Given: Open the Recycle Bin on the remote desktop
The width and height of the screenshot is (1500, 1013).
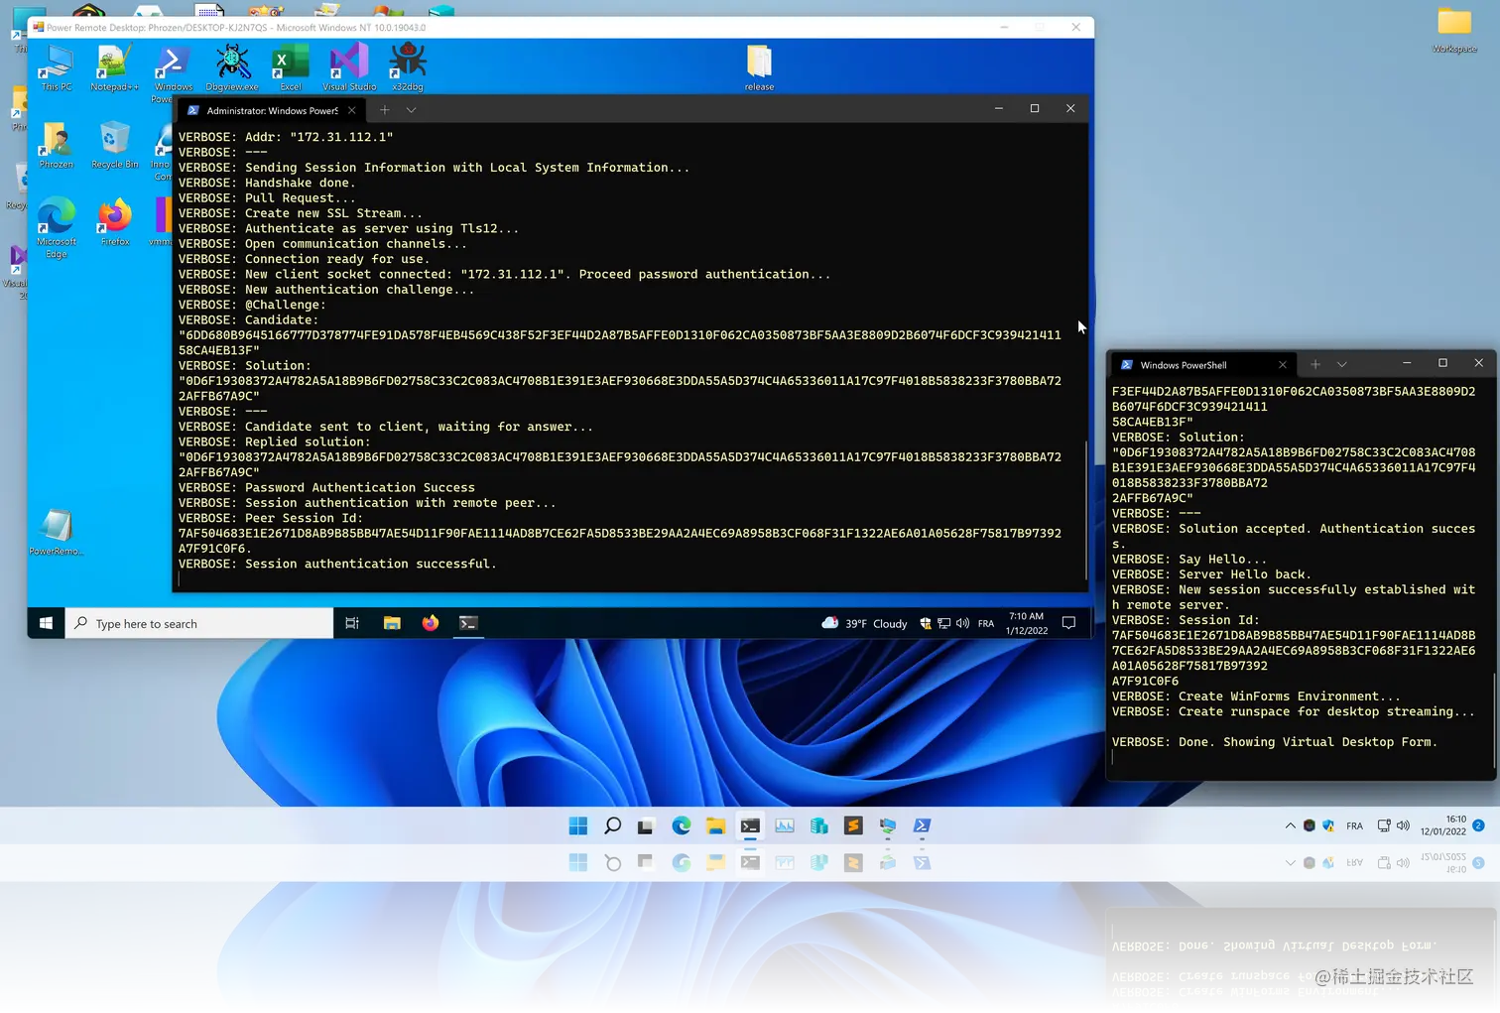Looking at the screenshot, I should pos(114,145).
